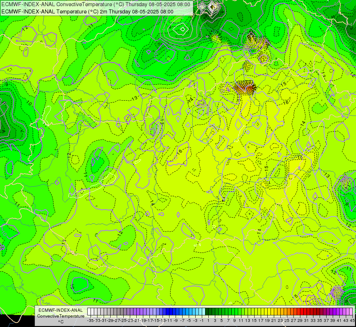The width and height of the screenshot is (356, 327).
Task: Pick the blue swatch above -11
Action: [x=168, y=312]
